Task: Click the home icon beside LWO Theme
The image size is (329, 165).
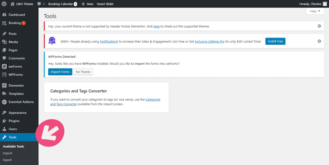Action: pos(13,4)
